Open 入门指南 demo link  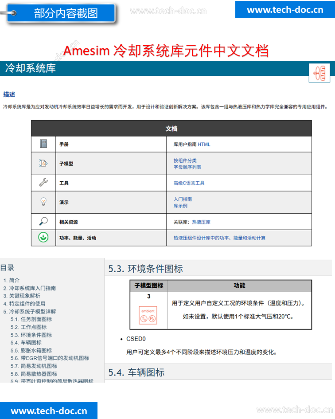coord(183,199)
